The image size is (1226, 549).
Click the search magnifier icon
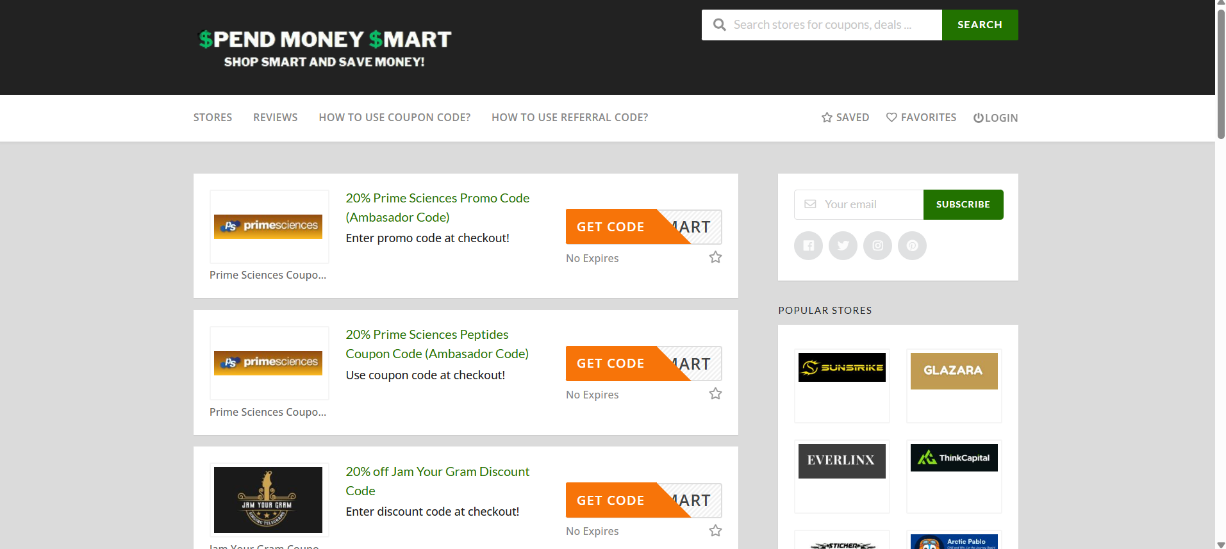[720, 25]
